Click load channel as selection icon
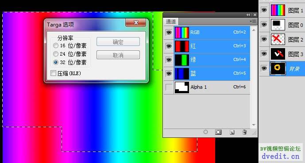The height and width of the screenshot is (163, 305). (205, 132)
